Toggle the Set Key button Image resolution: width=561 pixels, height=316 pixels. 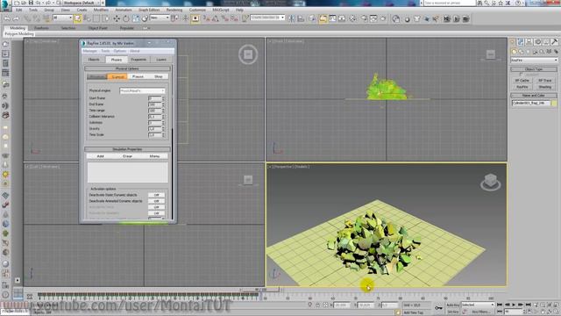453,312
